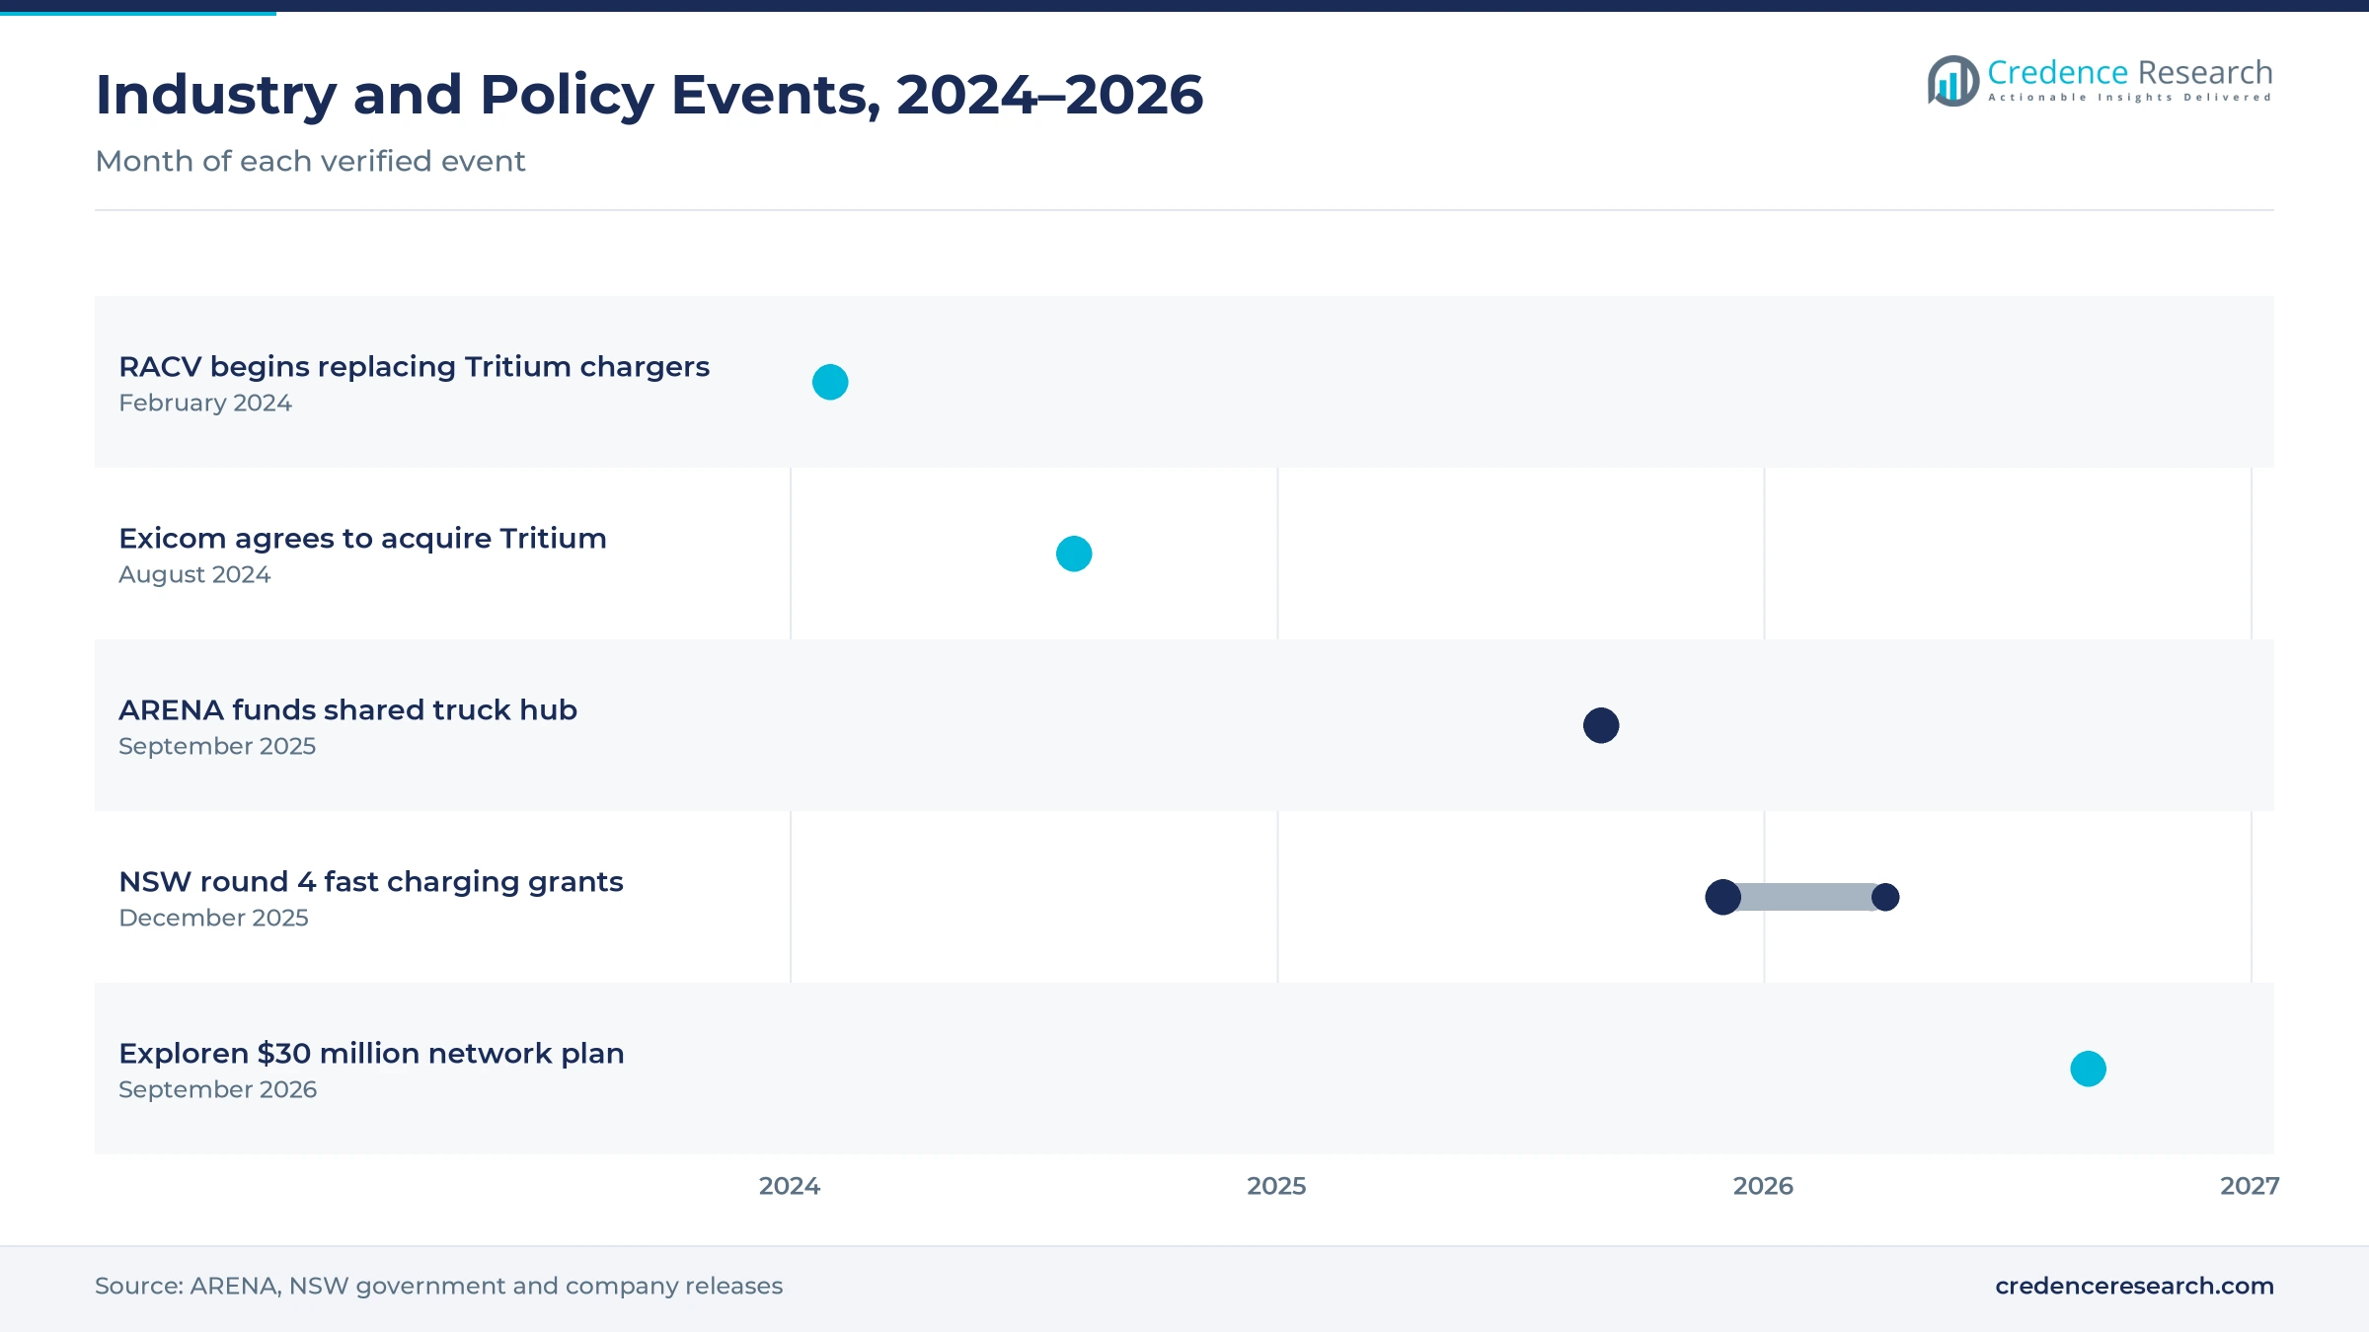The height and width of the screenshot is (1332, 2369).
Task: Select 'RACV begins replacing Tritium chargers' label
Action: click(415, 366)
